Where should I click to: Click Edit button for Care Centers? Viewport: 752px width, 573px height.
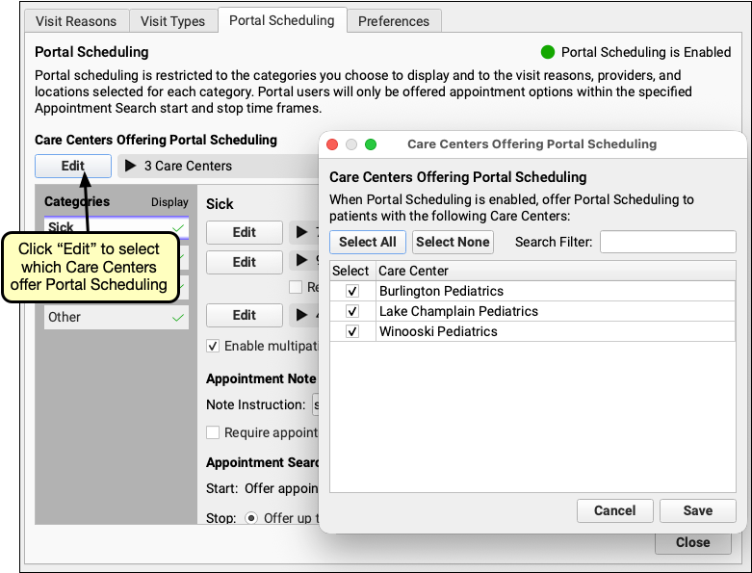[73, 166]
